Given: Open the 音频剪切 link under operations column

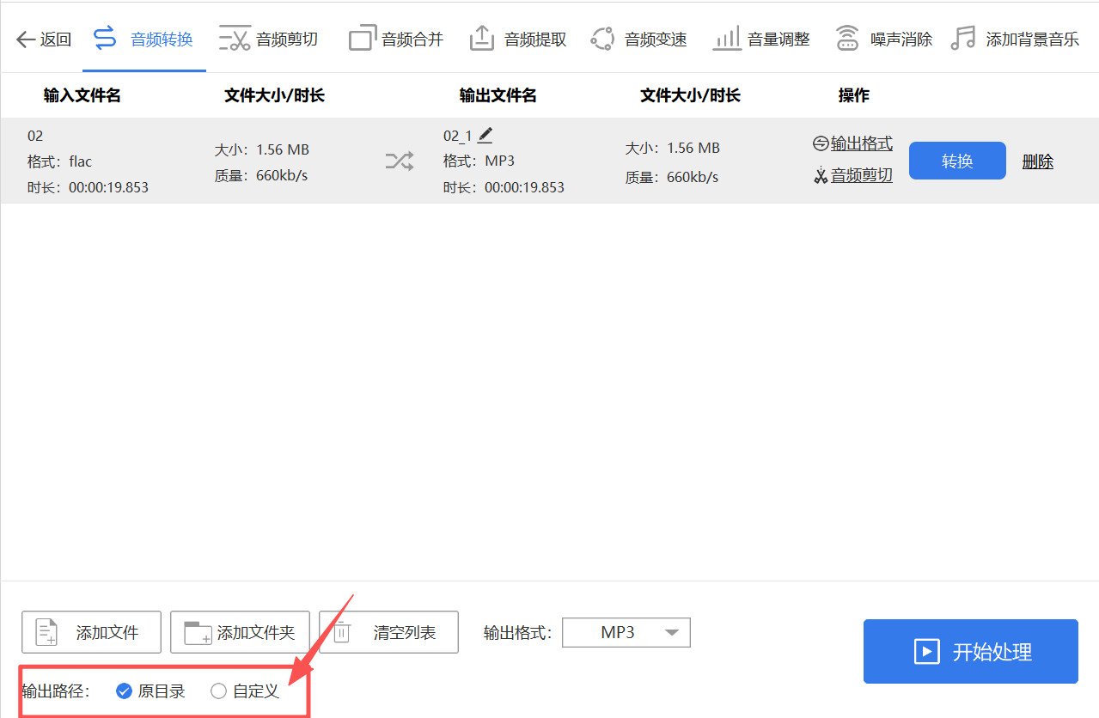Looking at the screenshot, I should [860, 175].
